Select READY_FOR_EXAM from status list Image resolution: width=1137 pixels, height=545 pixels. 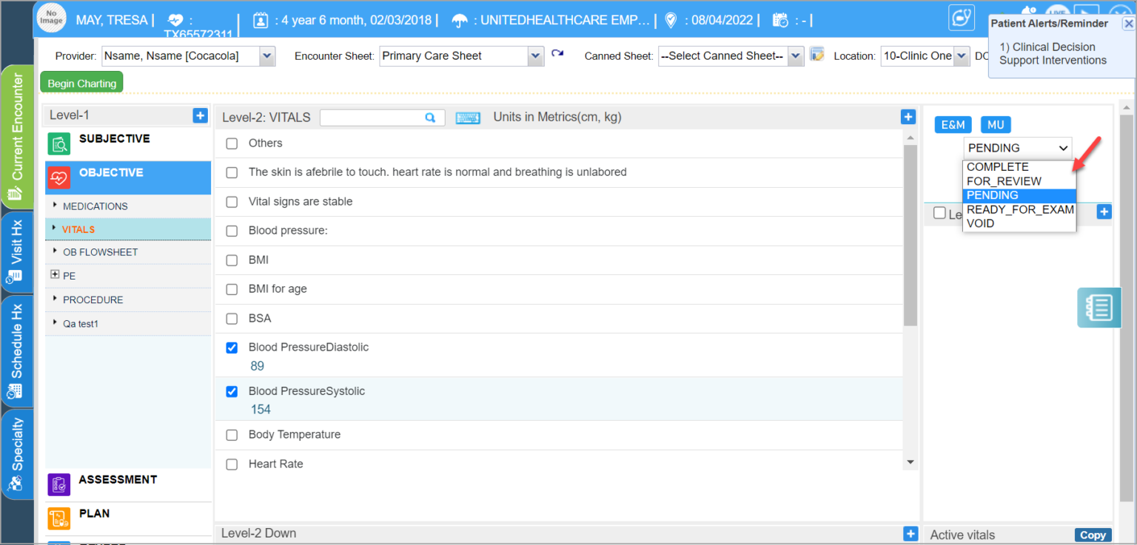[1019, 209]
